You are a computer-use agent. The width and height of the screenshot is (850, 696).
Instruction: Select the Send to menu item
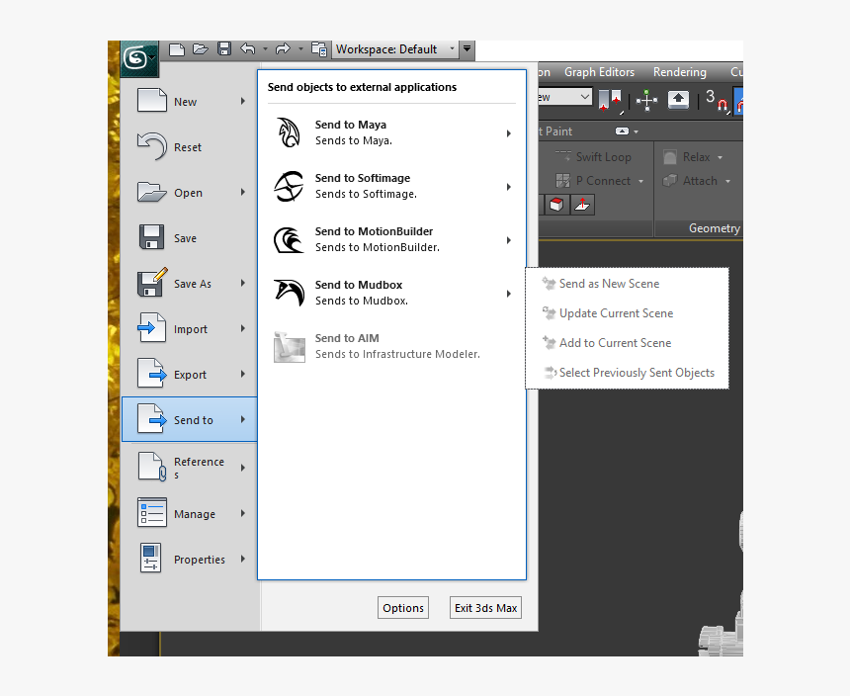coord(190,419)
